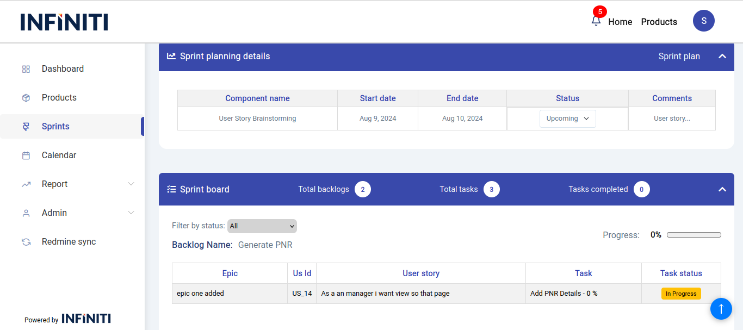Click the sprint progress bar

coord(694,235)
